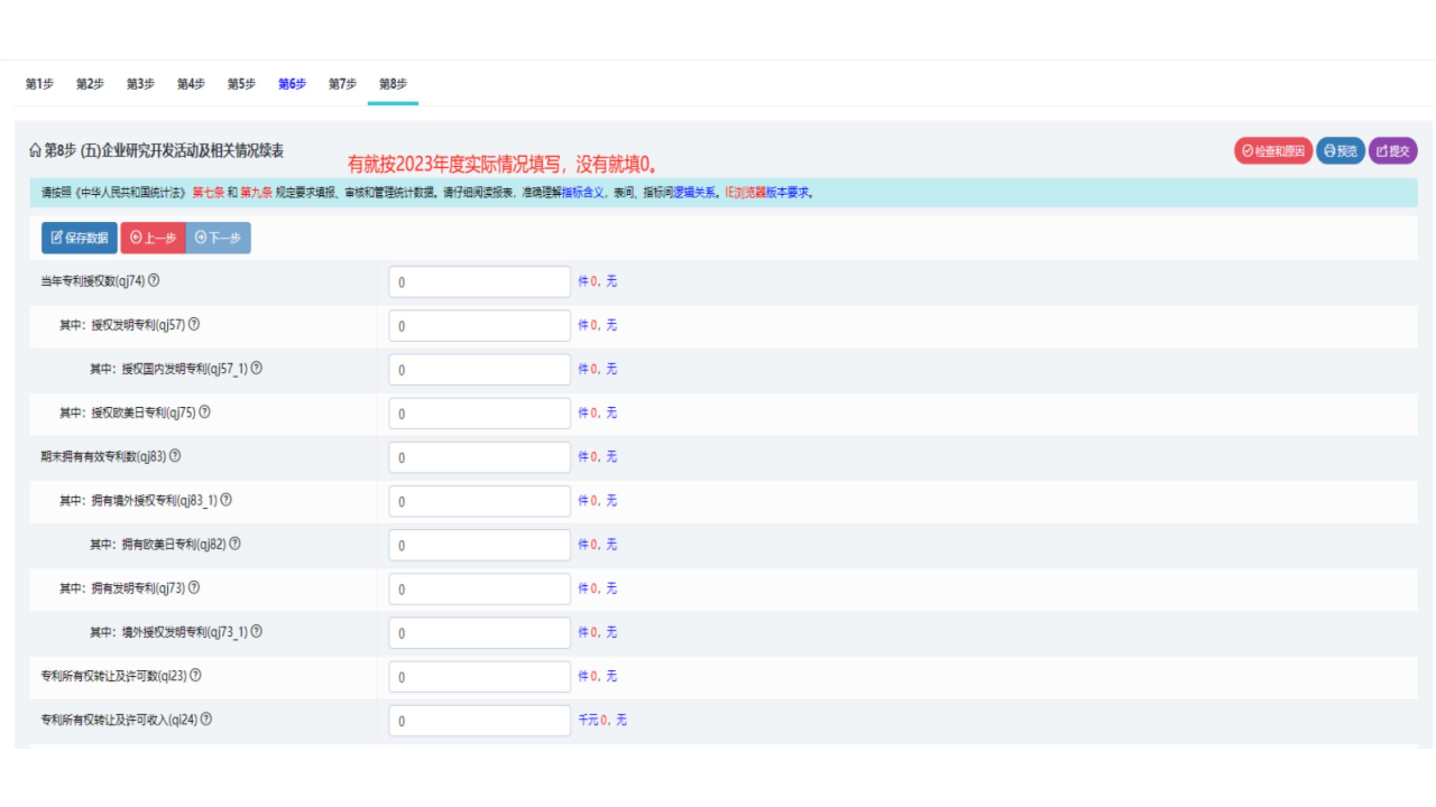Click help icon beside 拥有欧美日专利(qj82)

point(235,543)
